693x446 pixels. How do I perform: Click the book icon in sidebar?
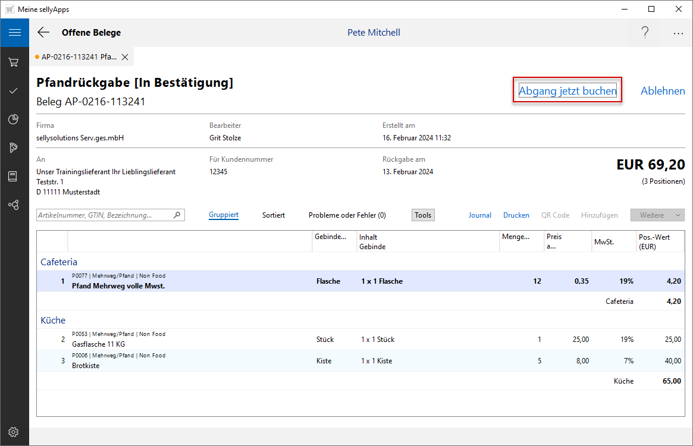(14, 176)
